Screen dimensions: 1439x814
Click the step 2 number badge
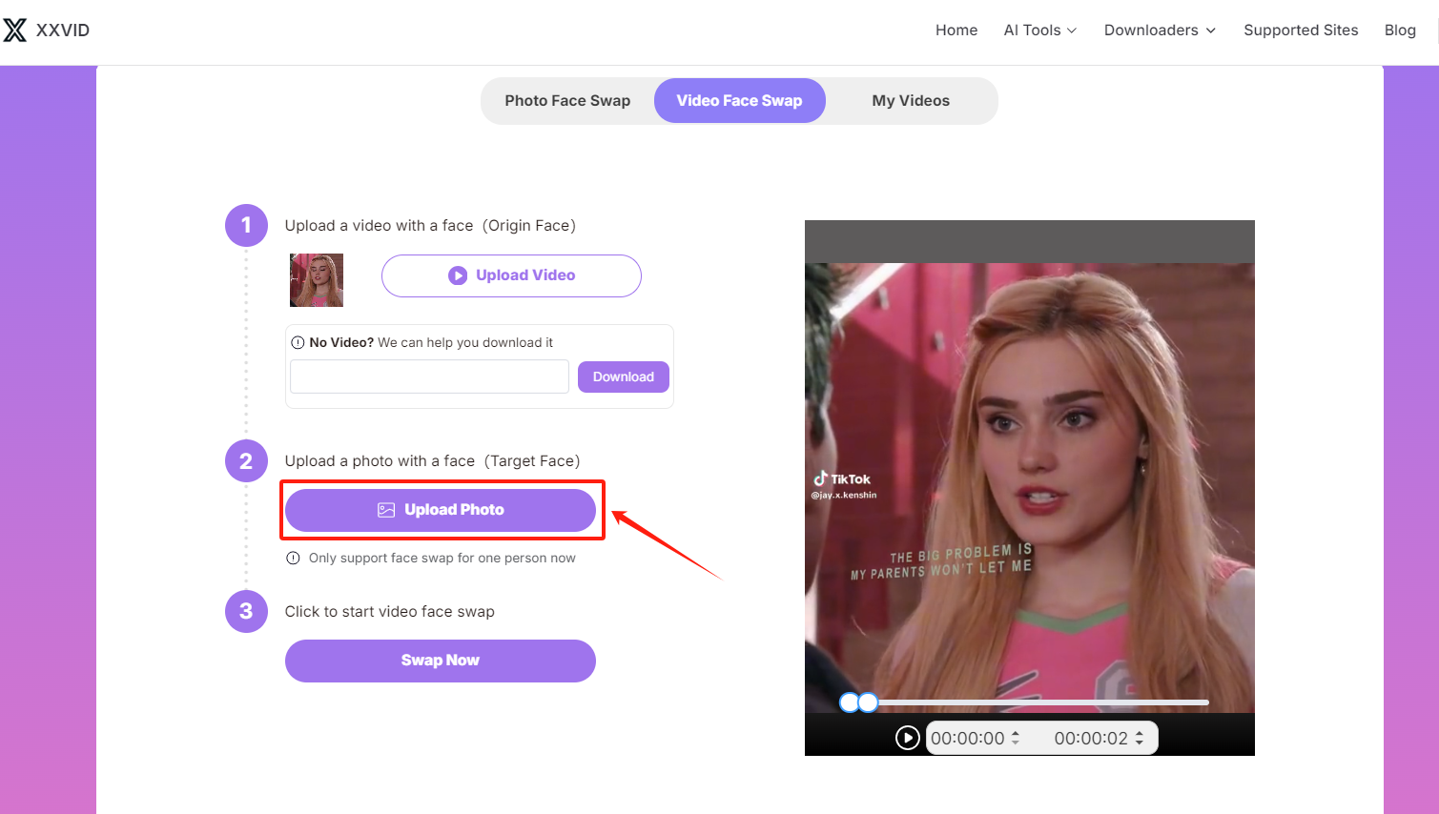(x=246, y=460)
